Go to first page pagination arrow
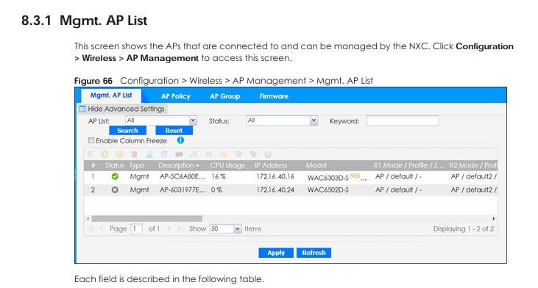538x288 pixels. tap(91, 228)
